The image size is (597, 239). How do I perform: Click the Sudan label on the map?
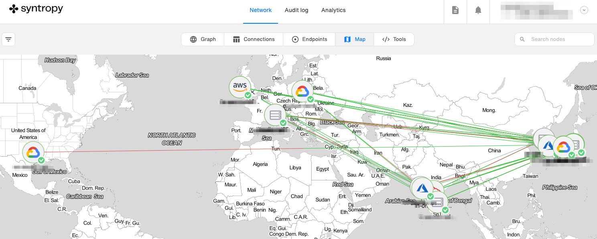coord(323,200)
